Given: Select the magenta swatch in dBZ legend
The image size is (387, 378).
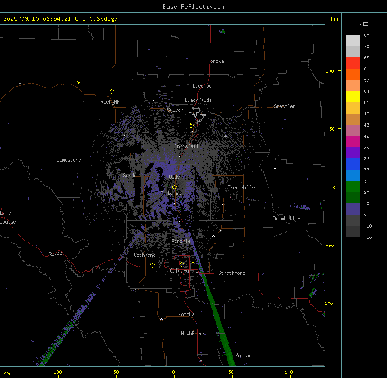Looking at the screenshot, I should [353, 141].
